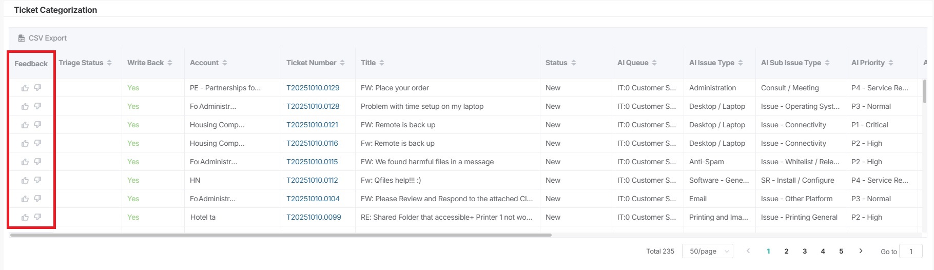934x270 pixels.
Task: Thumbs down on ticket T20251010.0116 row
Action: pos(37,143)
